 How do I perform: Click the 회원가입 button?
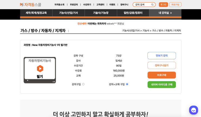tap(175, 5)
